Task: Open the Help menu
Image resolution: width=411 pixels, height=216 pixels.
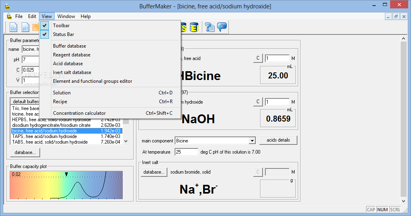Action: [x=85, y=16]
